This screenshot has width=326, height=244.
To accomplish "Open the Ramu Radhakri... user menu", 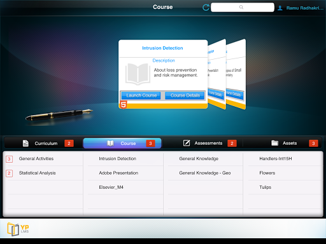I will 305,8.
